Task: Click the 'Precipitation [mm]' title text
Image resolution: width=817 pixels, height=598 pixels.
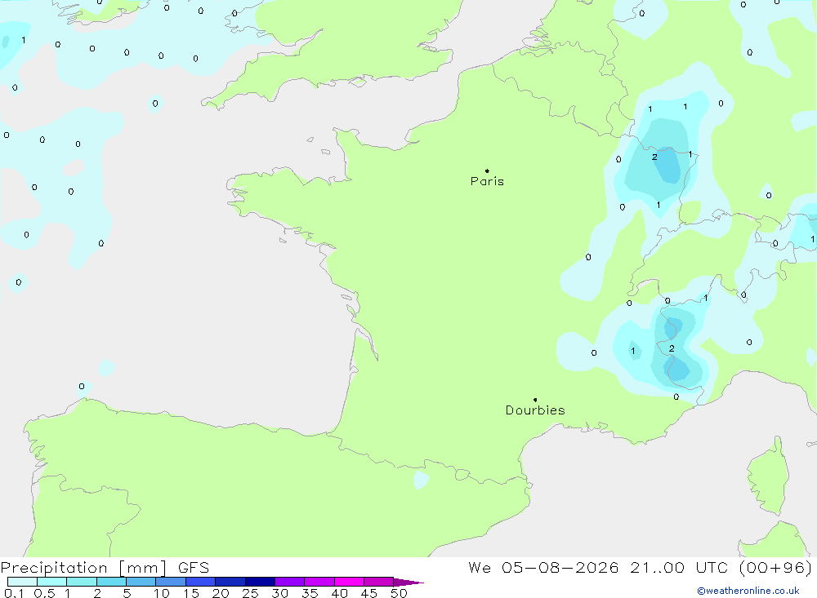Action: (83, 568)
